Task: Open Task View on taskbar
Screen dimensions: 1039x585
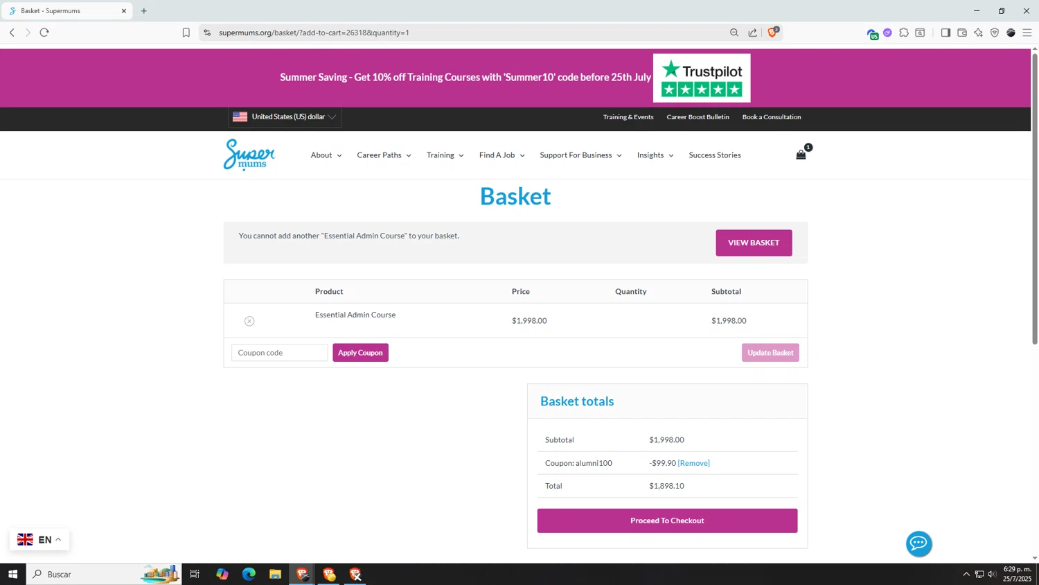Action: coord(195,574)
